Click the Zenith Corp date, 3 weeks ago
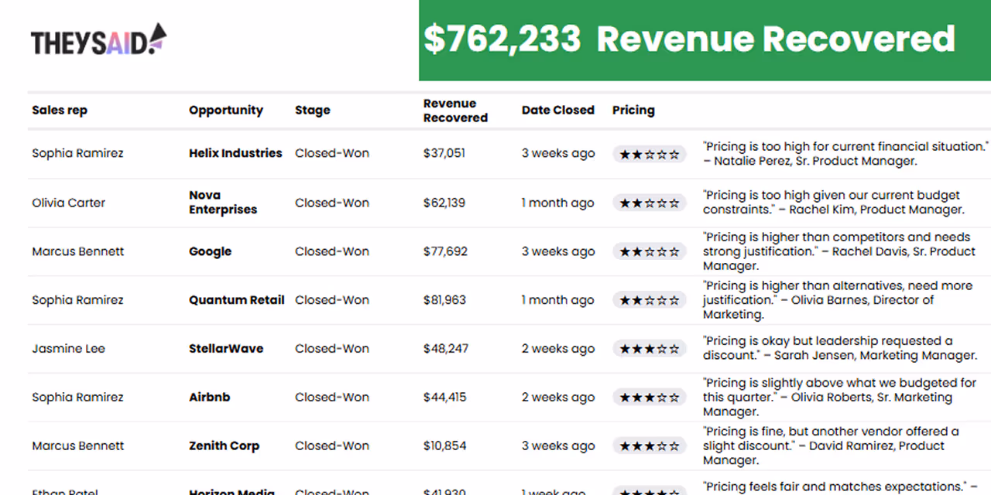This screenshot has height=495, width=991. click(558, 446)
